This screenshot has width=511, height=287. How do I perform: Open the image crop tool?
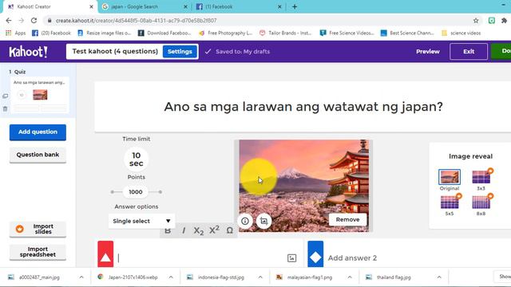tap(263, 222)
